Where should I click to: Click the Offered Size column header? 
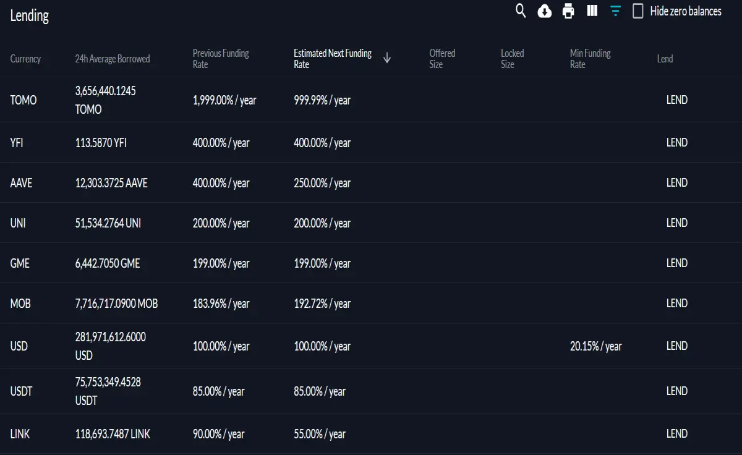442,59
